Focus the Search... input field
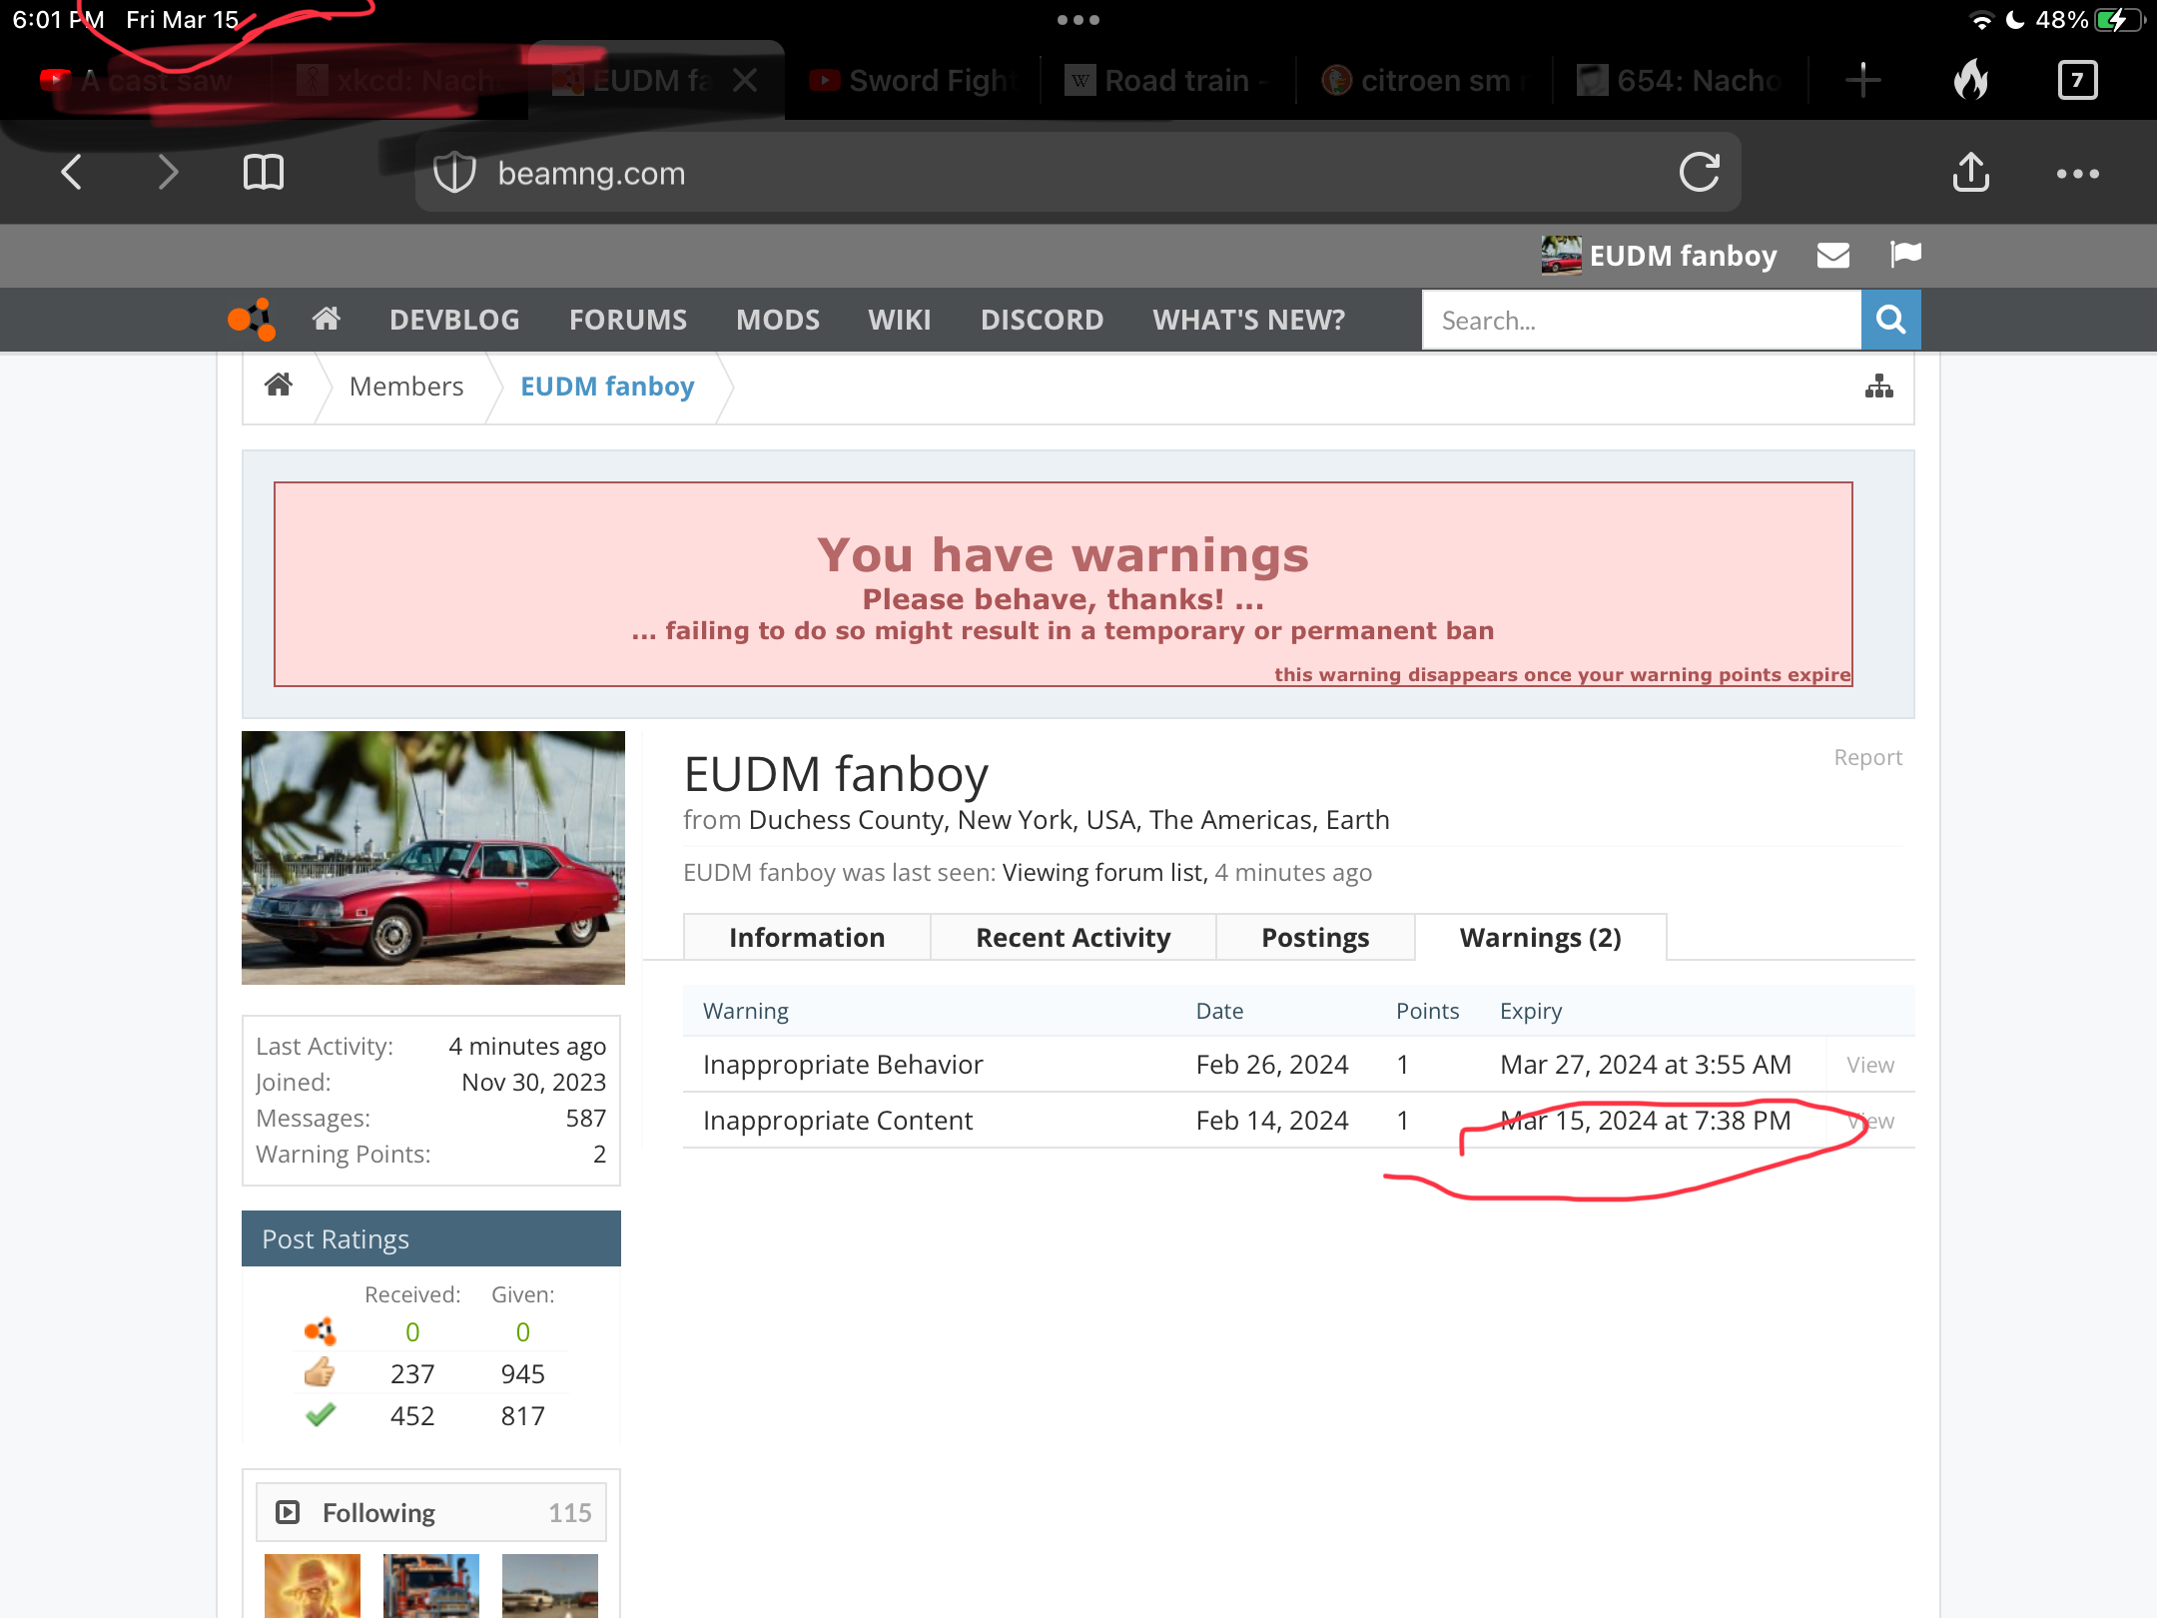This screenshot has height=1618, width=2157. [x=1642, y=321]
